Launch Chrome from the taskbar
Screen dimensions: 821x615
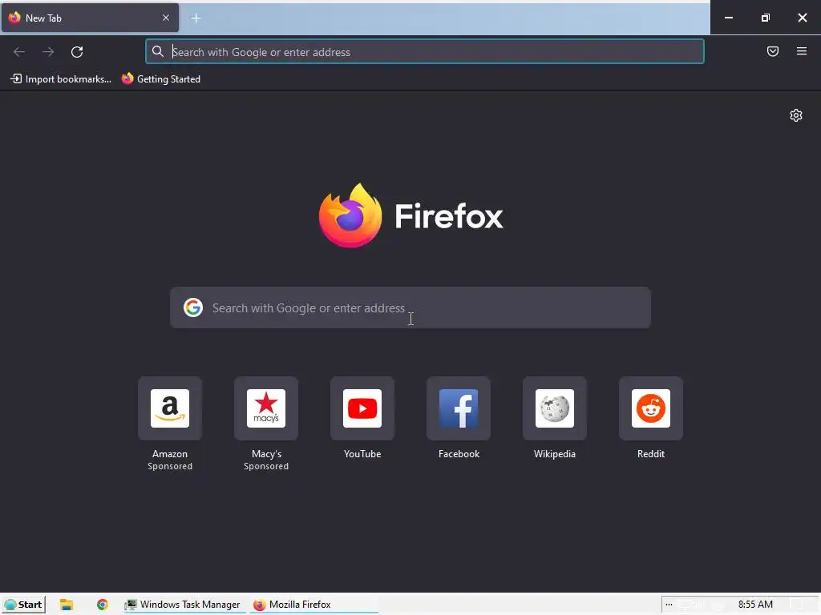tap(103, 605)
